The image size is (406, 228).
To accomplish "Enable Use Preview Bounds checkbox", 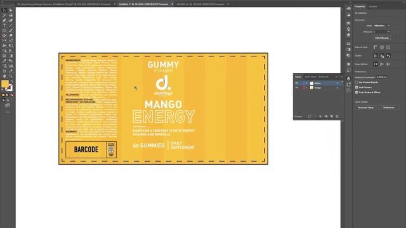I will point(357,82).
